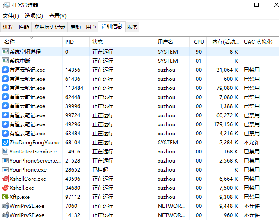
Task: Click the 系统中断 process icon
Action: (5, 61)
